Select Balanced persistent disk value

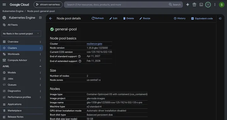pos(100,115)
